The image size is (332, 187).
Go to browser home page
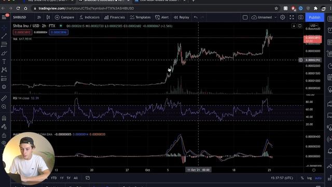pos(25,8)
